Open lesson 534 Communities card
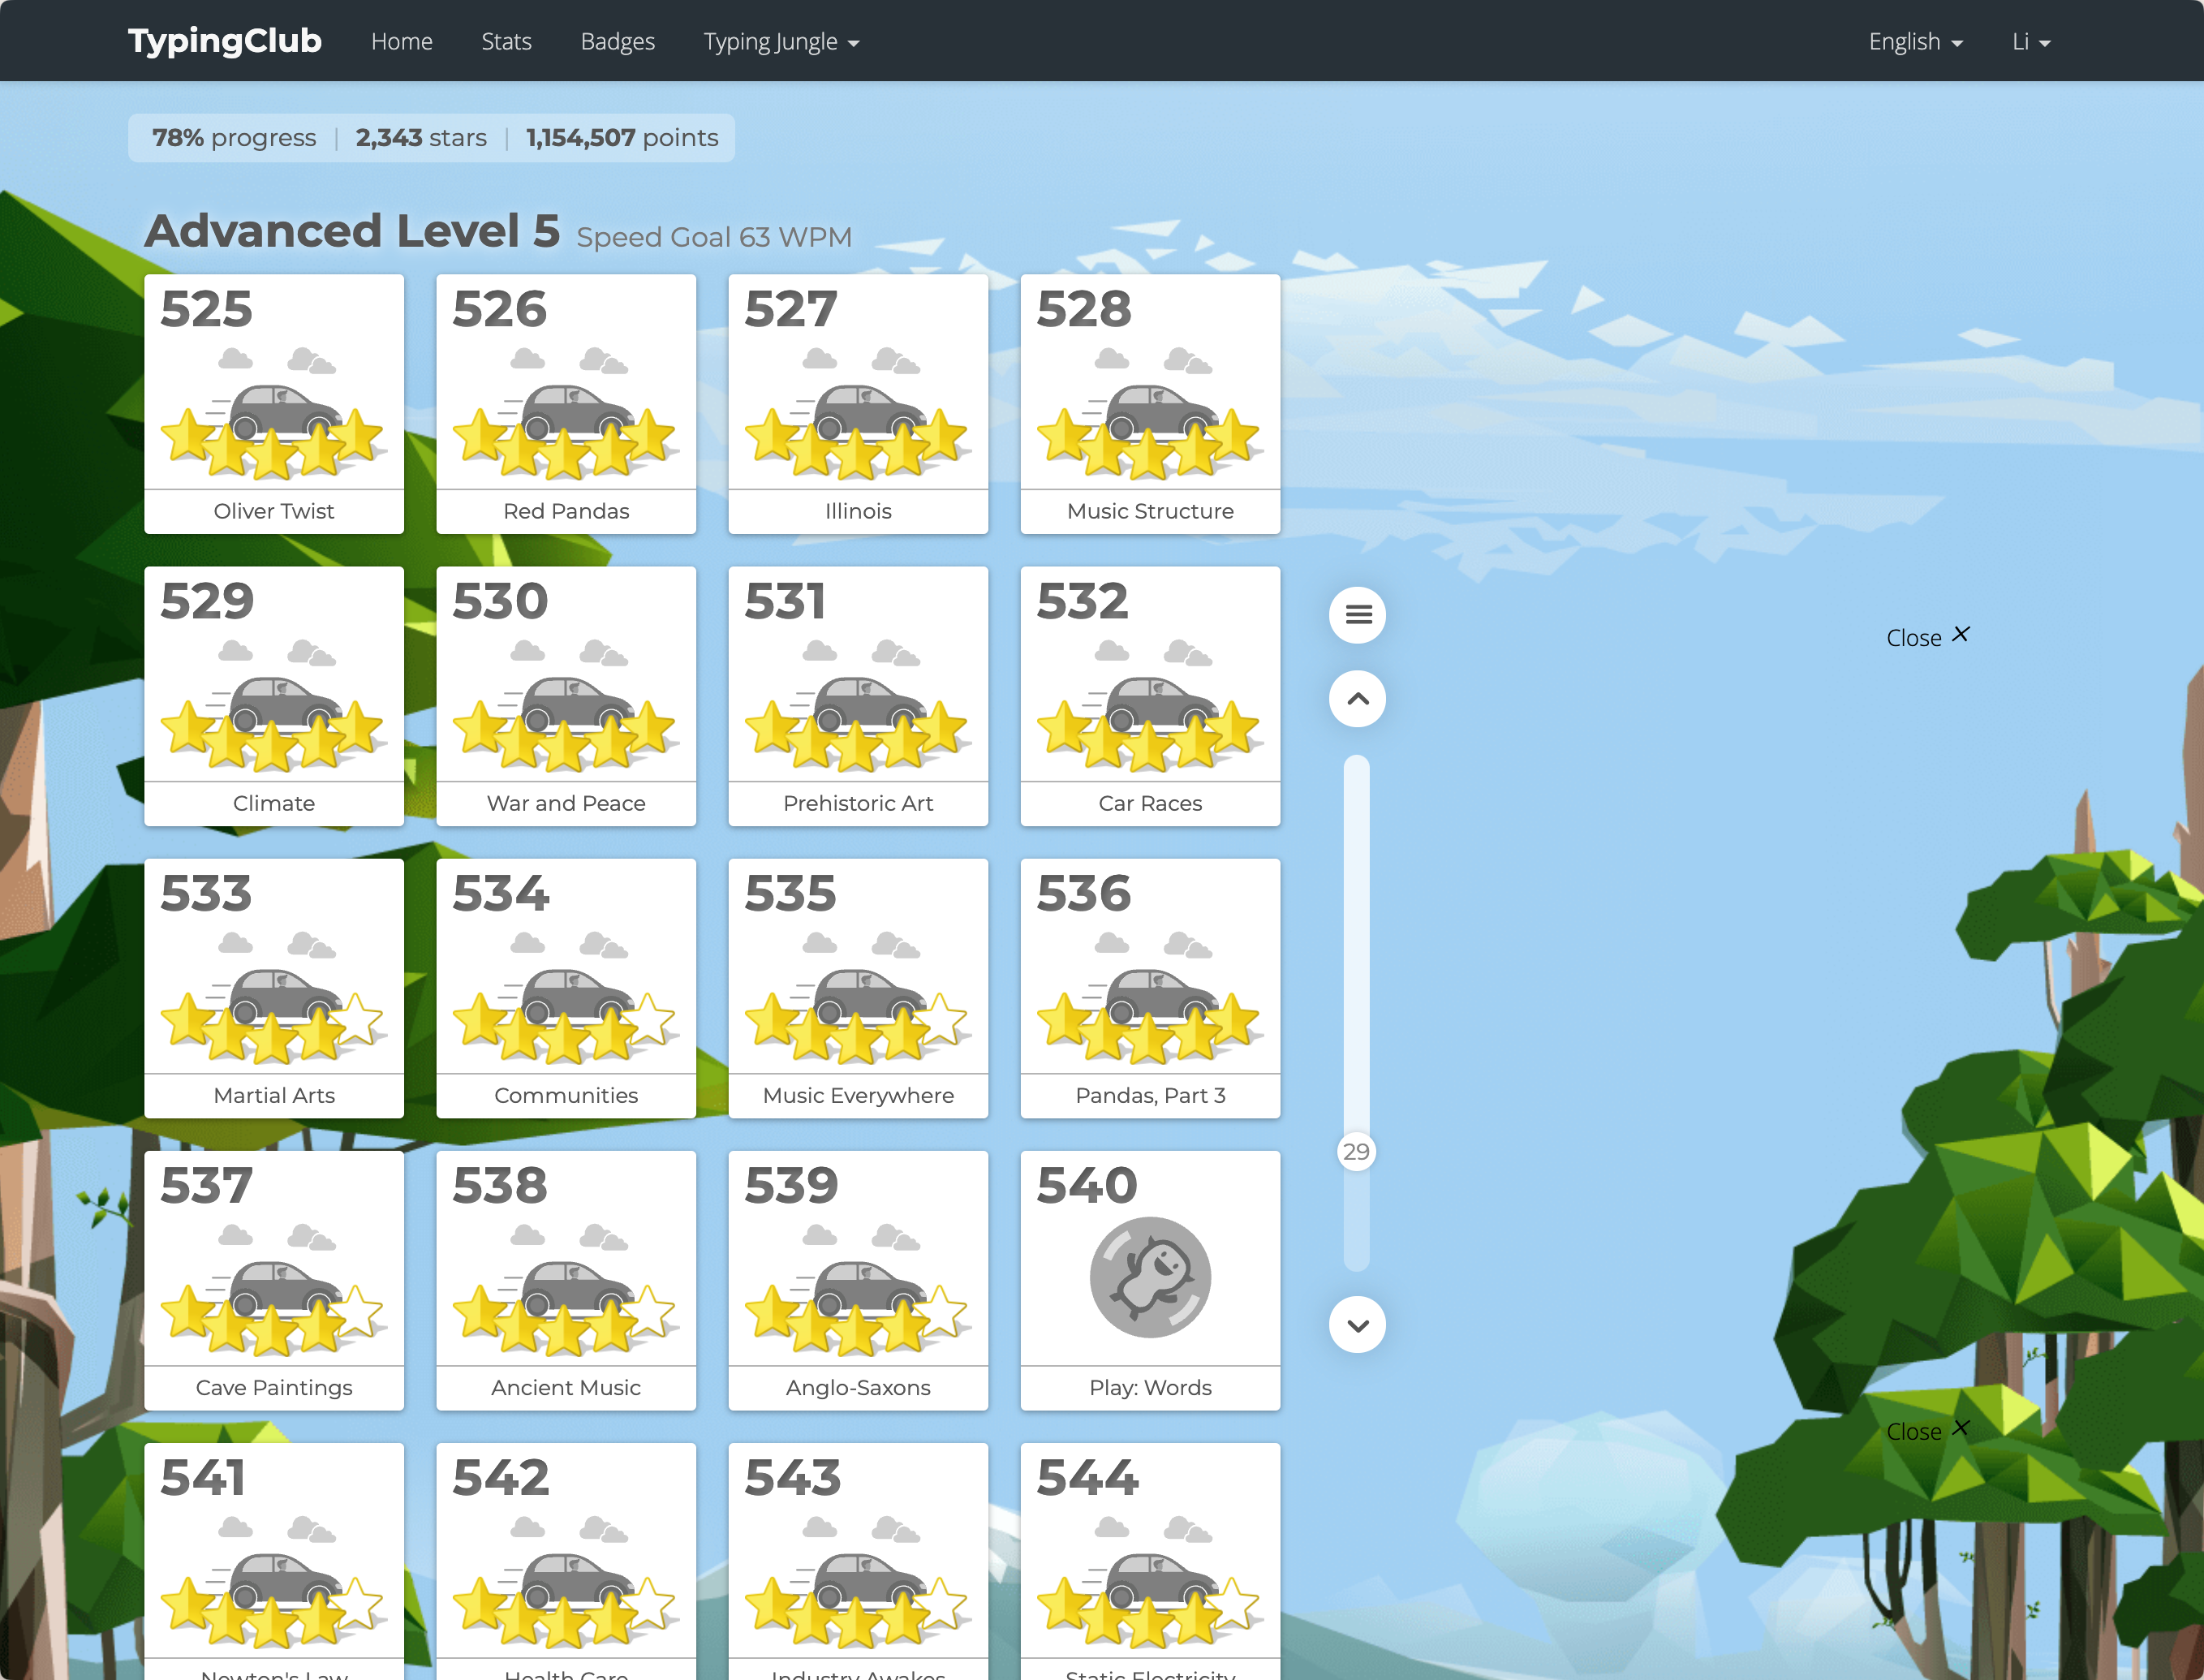The height and width of the screenshot is (1680, 2204). (x=566, y=988)
